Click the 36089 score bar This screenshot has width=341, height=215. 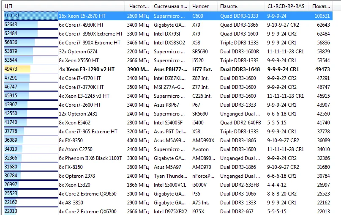point(31,140)
